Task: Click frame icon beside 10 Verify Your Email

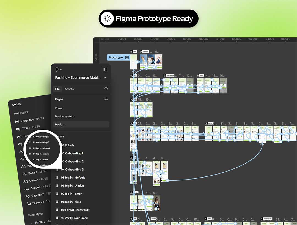Action: pos(57,218)
